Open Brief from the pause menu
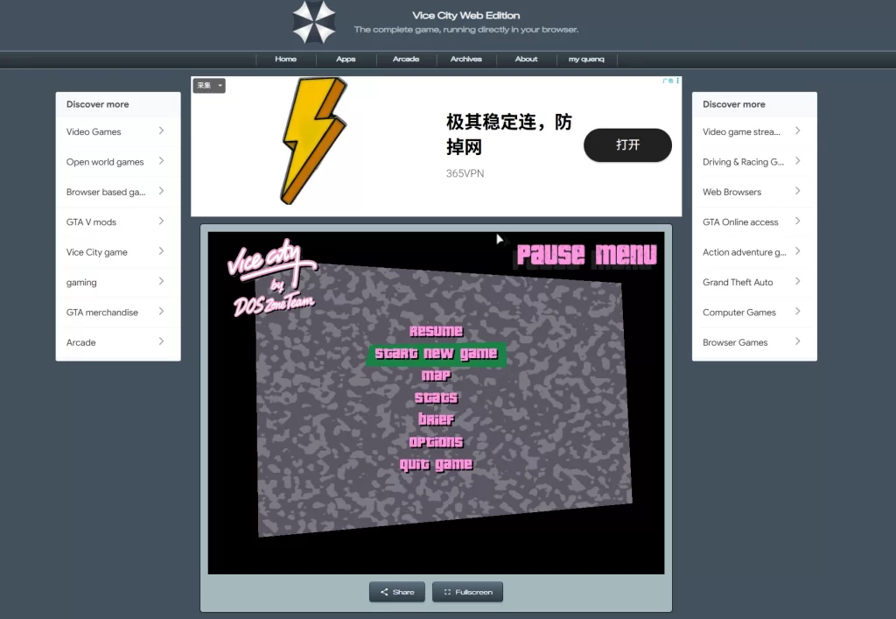Image resolution: width=896 pixels, height=619 pixels. point(436,419)
